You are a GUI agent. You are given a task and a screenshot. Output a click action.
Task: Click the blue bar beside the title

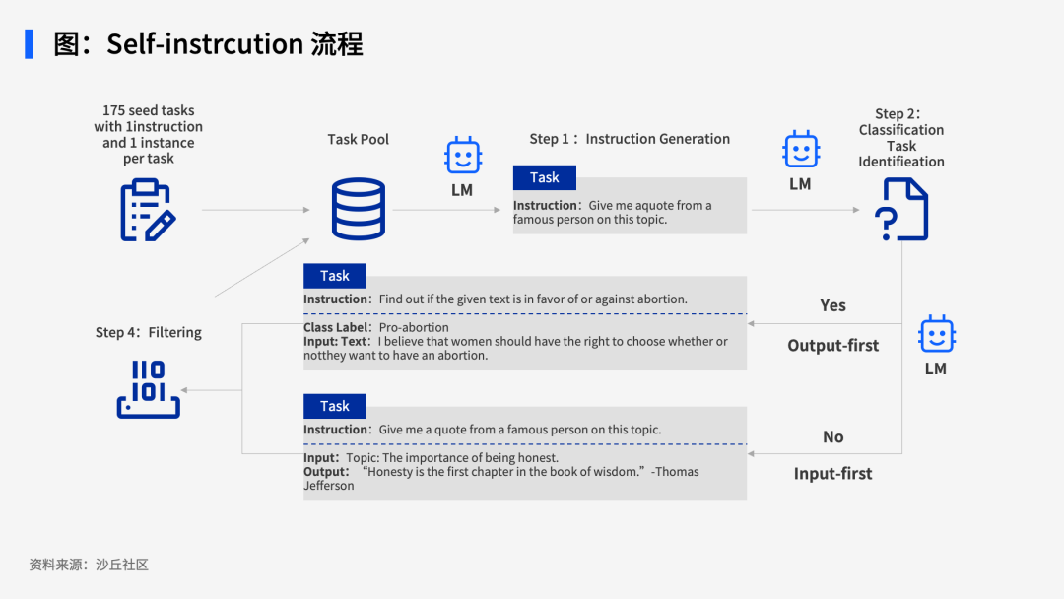[30, 44]
